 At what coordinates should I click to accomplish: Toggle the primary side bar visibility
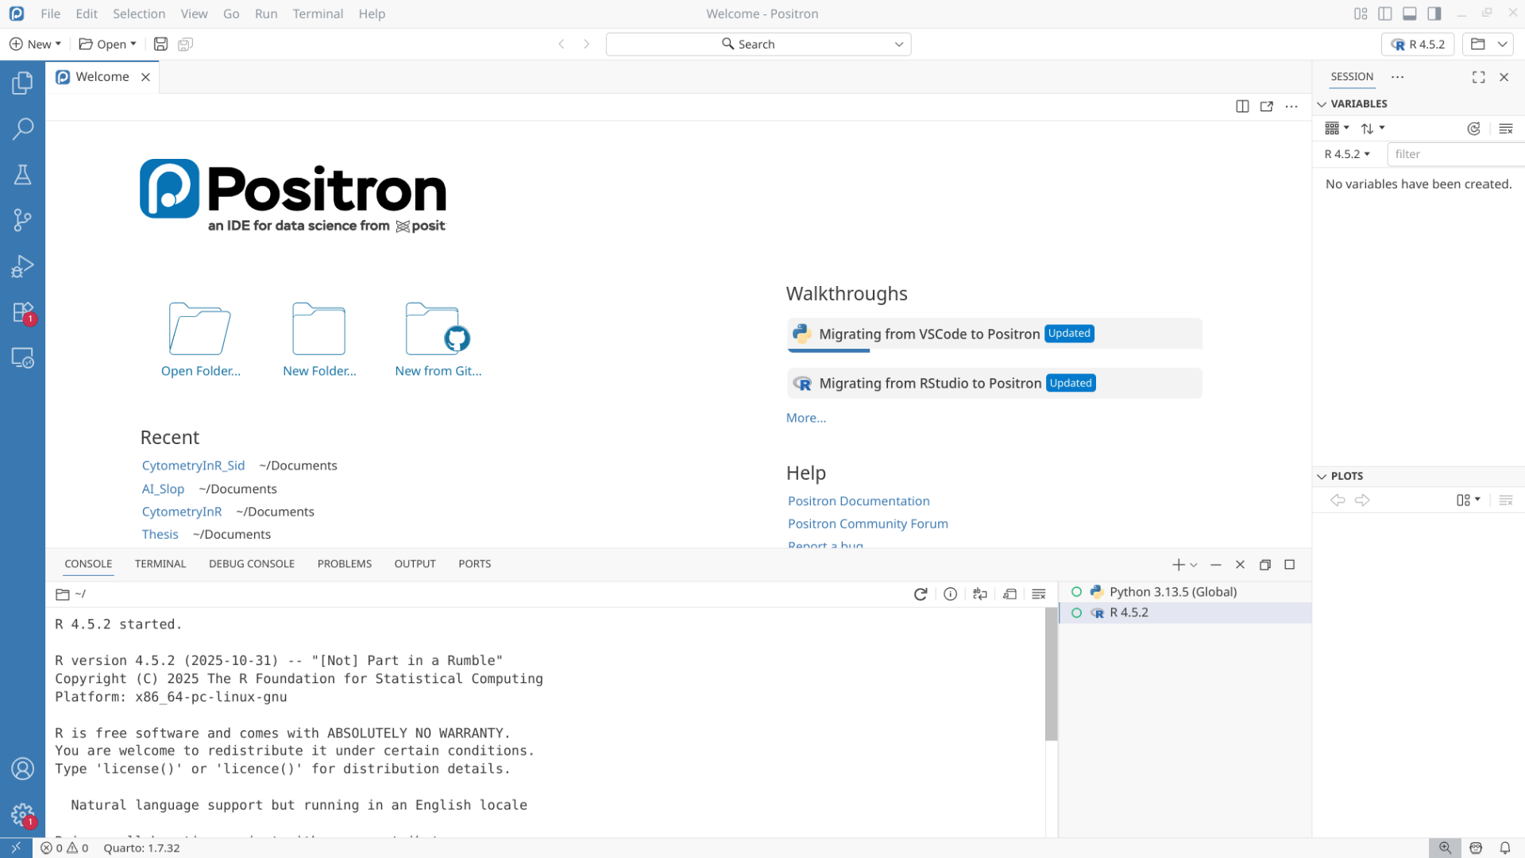tap(1385, 14)
